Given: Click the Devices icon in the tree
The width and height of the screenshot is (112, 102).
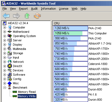Looking at the screenshot, I should click(x=10, y=70).
